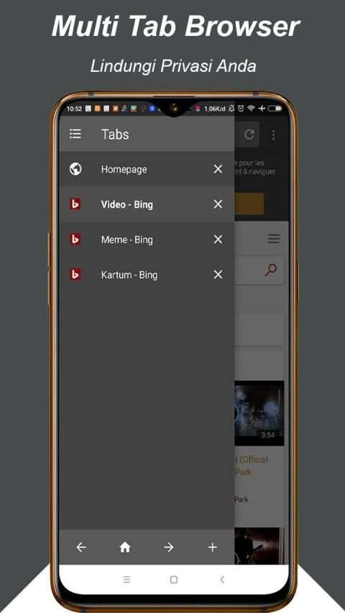Image resolution: width=345 pixels, height=613 pixels.
Task: Tap the Wi-Fi status bar icon
Action: coord(251,109)
